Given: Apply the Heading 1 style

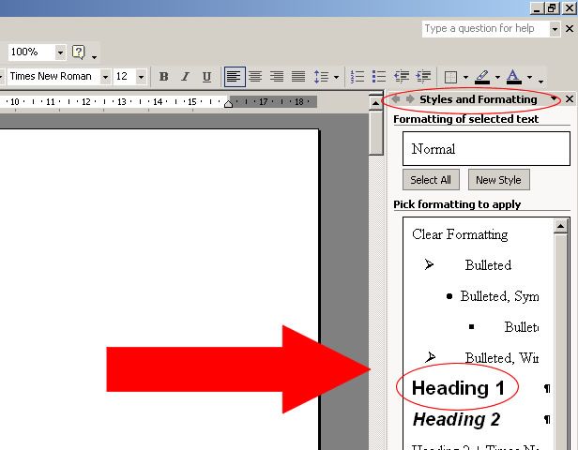Looking at the screenshot, I should pyautogui.click(x=459, y=388).
